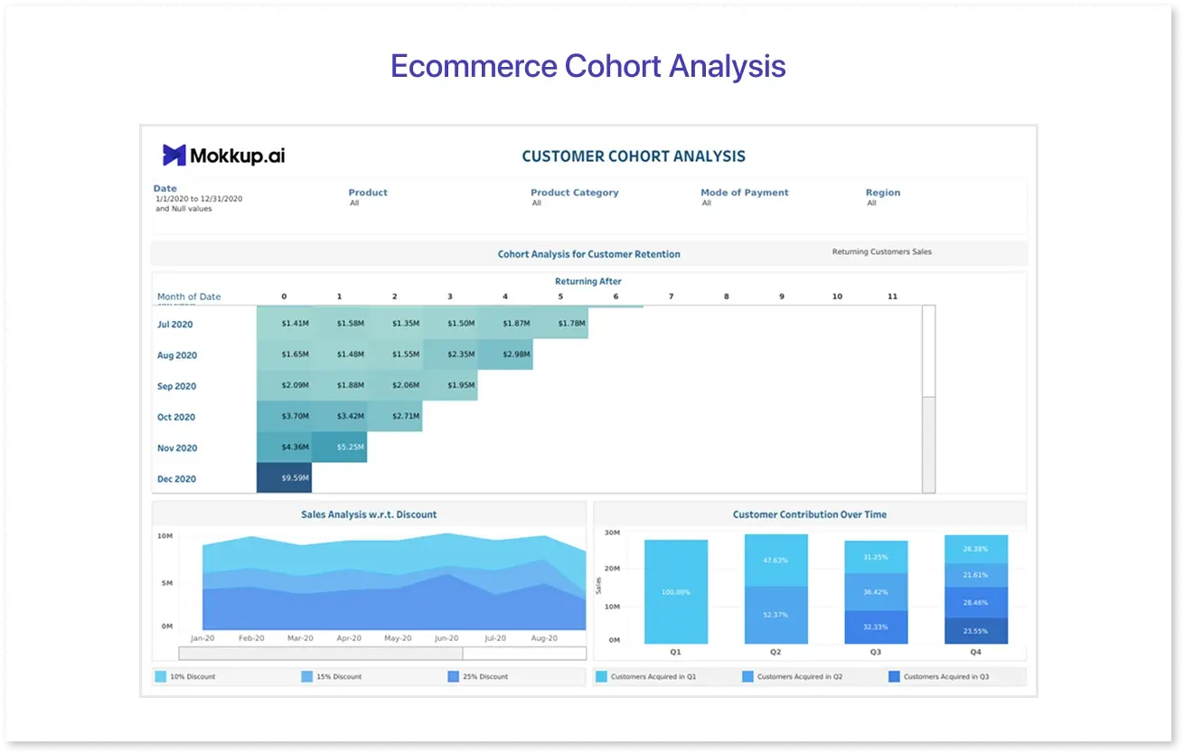Open the Date filter
1184x754 pixels.
click(x=199, y=199)
